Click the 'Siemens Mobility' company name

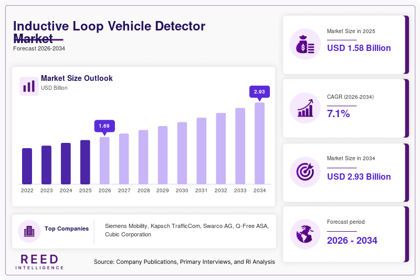[126, 226]
